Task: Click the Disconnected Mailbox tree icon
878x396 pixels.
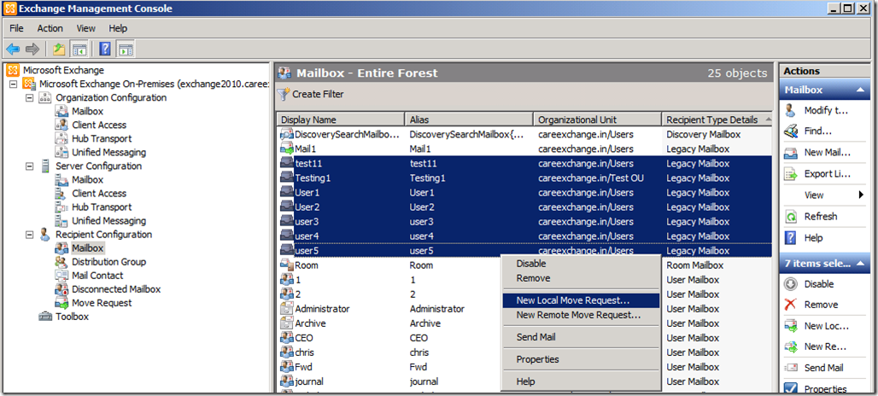Action: (x=61, y=289)
